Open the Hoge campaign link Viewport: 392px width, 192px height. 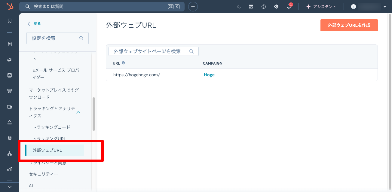[x=209, y=75]
